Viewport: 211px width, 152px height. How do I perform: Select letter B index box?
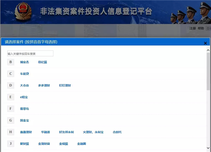click(x=11, y=62)
